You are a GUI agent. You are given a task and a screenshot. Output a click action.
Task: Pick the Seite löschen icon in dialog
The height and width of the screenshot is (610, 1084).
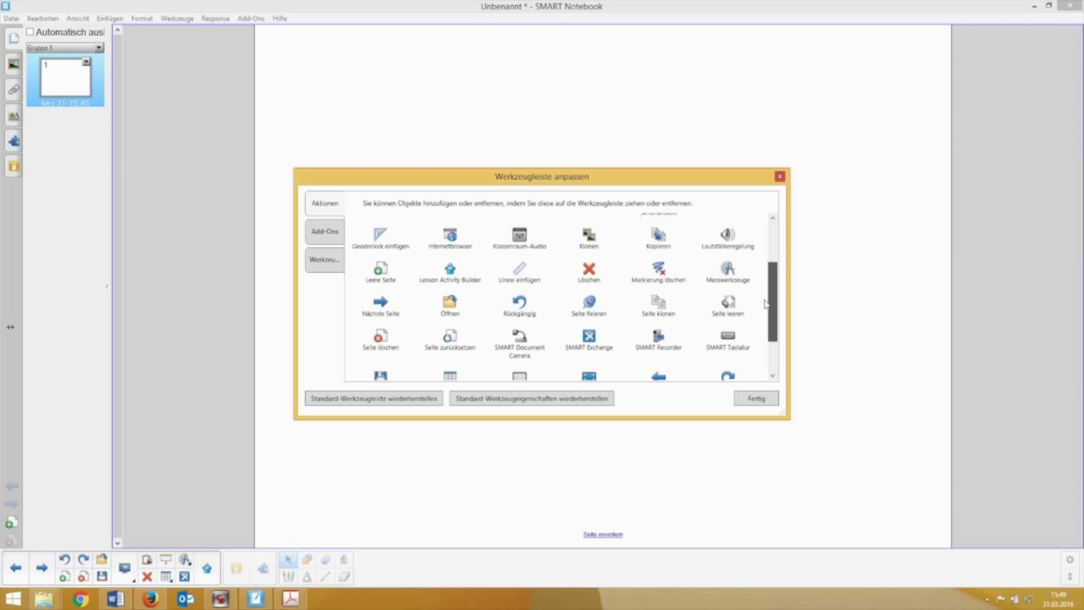coord(380,335)
